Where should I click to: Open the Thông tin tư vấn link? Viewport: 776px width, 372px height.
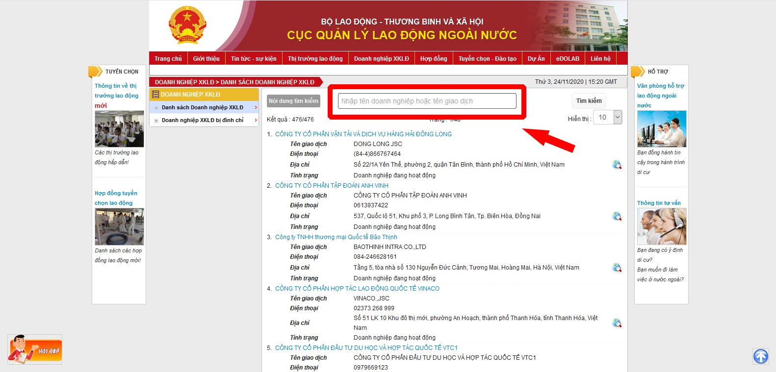pyautogui.click(x=659, y=203)
